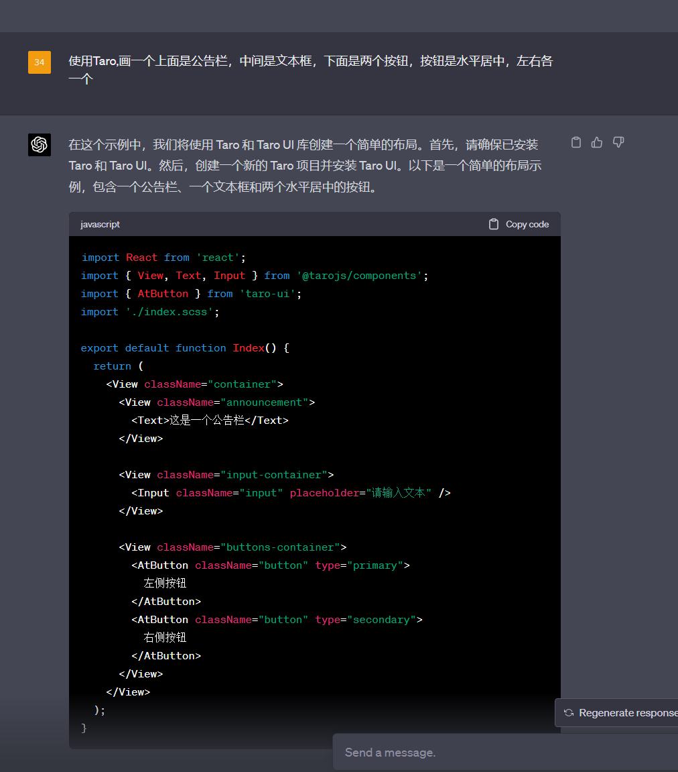Click the className="buttons-container" View line
Screen dimensions: 678x772
click(232, 547)
